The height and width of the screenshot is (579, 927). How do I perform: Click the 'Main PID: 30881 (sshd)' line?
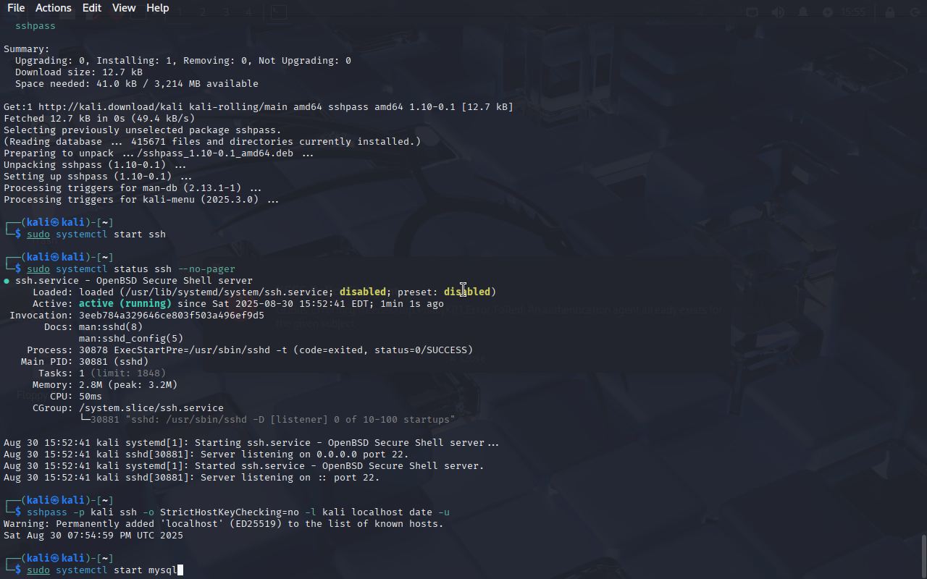pos(85,362)
